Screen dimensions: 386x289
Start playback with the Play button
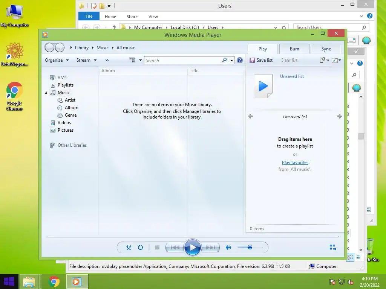coord(193,247)
